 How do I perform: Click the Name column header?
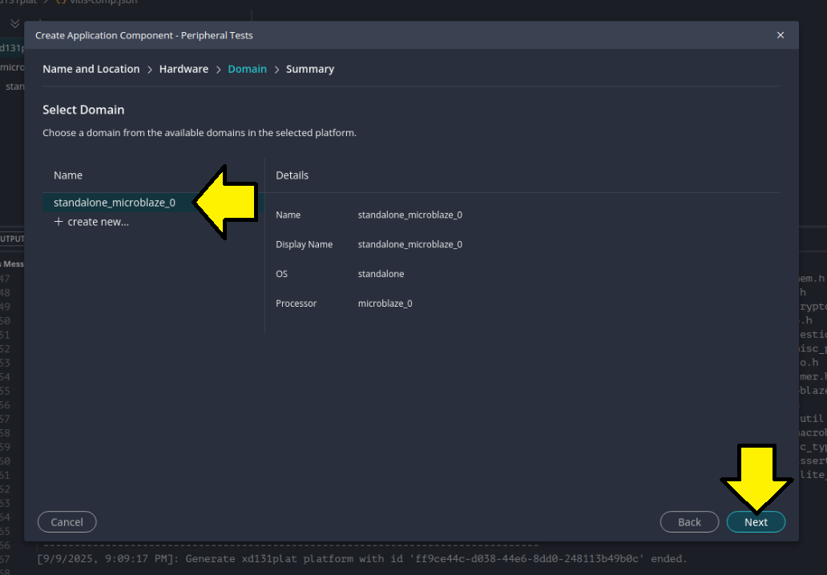pos(68,175)
